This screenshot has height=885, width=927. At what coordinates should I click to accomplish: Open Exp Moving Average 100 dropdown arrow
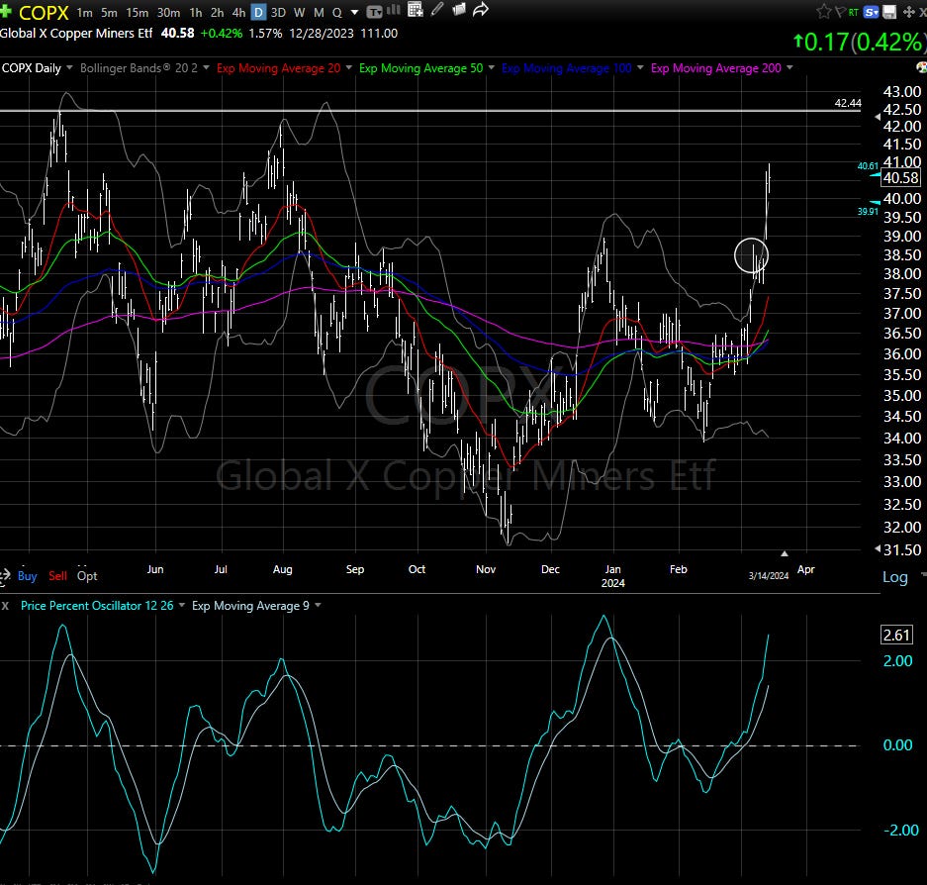(x=640, y=67)
